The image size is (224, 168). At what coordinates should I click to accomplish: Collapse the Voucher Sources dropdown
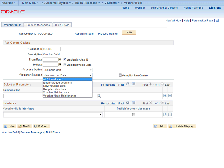point(68,75)
